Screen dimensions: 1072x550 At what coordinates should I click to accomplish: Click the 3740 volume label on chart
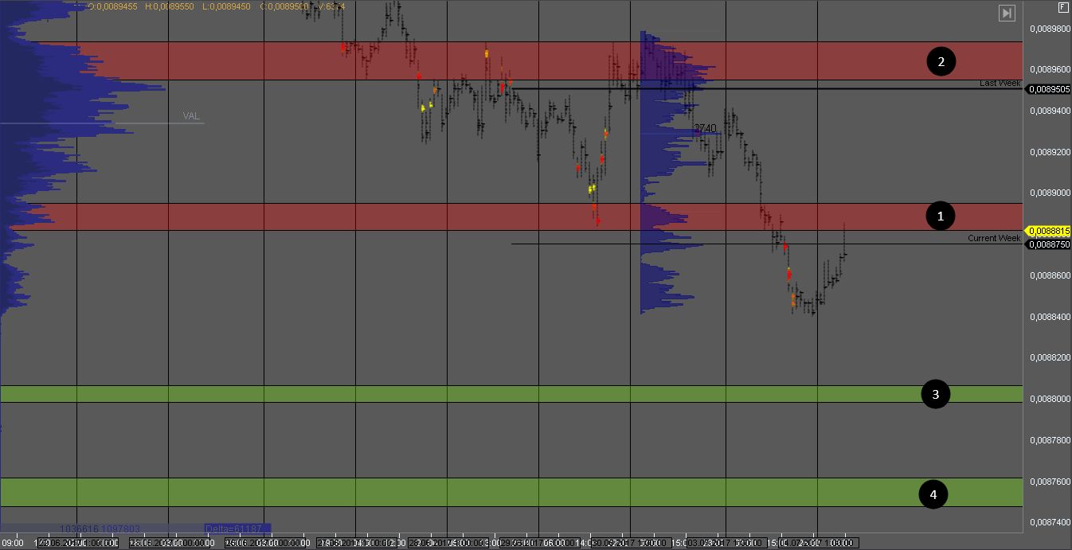[x=705, y=128]
